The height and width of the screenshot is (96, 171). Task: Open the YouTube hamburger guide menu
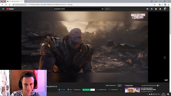pos(3,9)
